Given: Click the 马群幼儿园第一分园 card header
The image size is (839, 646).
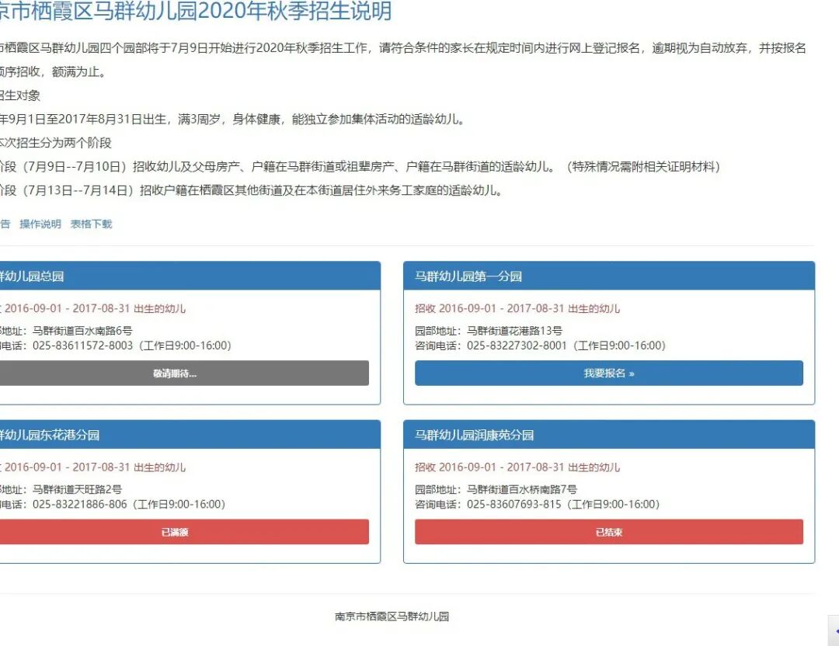Looking at the screenshot, I should tap(609, 276).
